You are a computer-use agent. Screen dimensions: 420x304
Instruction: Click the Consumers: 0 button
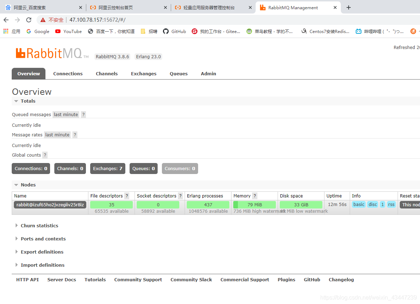pyautogui.click(x=180, y=168)
